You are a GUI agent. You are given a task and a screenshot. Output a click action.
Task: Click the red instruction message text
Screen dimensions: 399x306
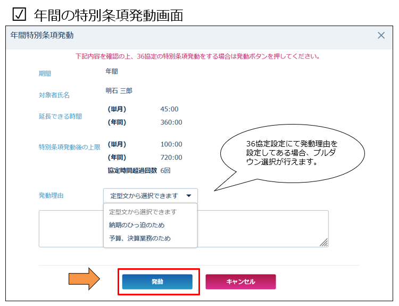(197, 56)
